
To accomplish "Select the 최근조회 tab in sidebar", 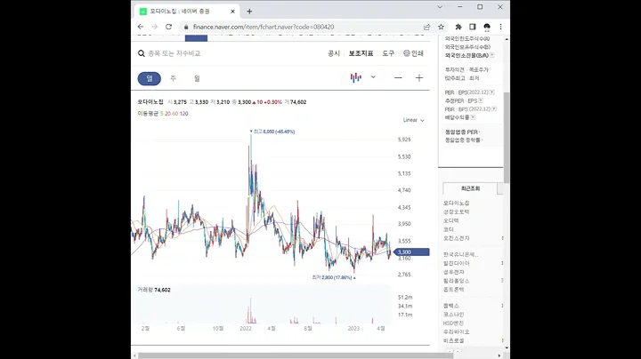I will click(x=471, y=188).
